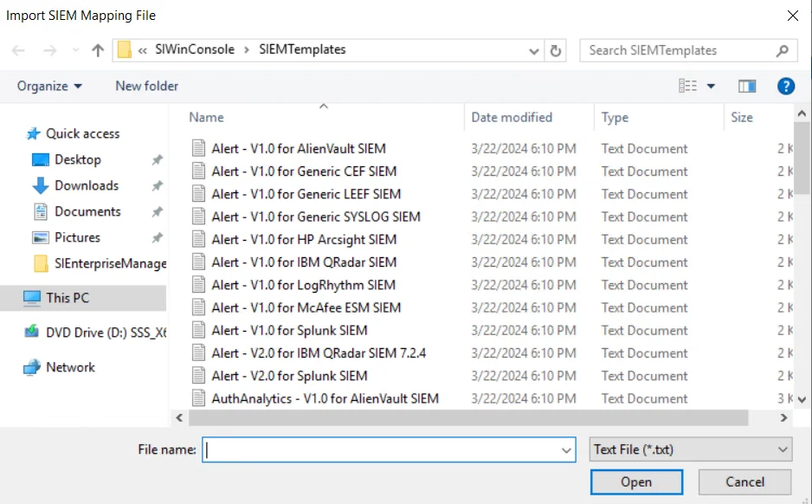Screen dimensions: 812x504
Task: Open the recent locations dropdown arrow
Action: 75,50
